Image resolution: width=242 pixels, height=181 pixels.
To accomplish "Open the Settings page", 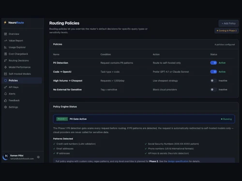I will tap(22, 107).
